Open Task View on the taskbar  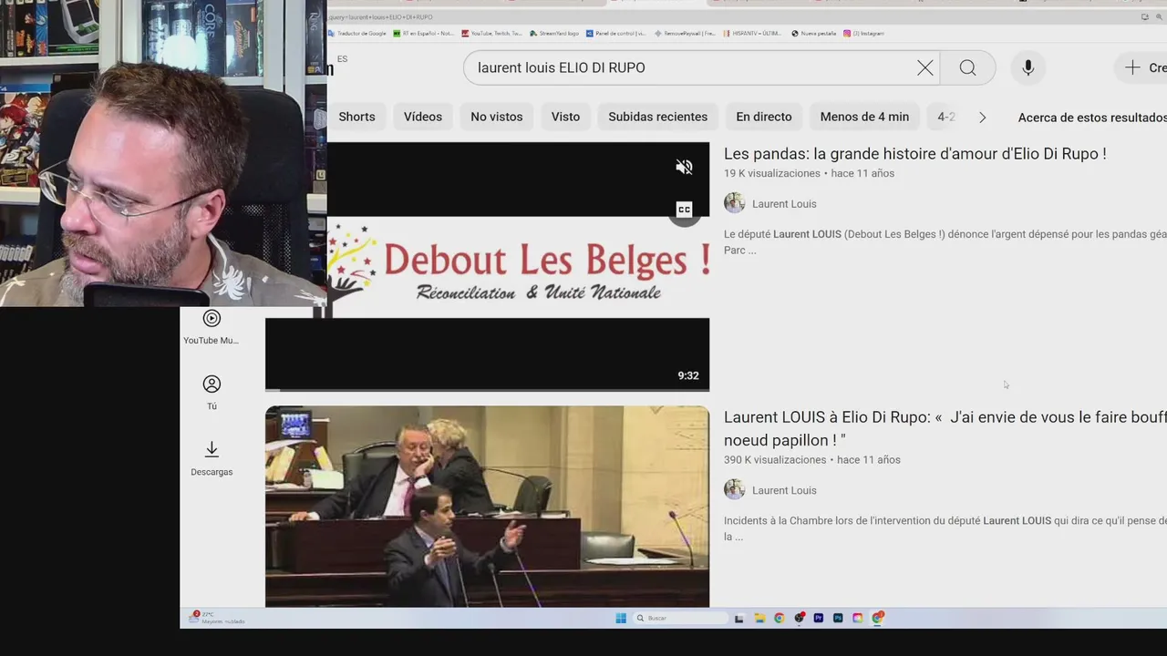point(738,618)
